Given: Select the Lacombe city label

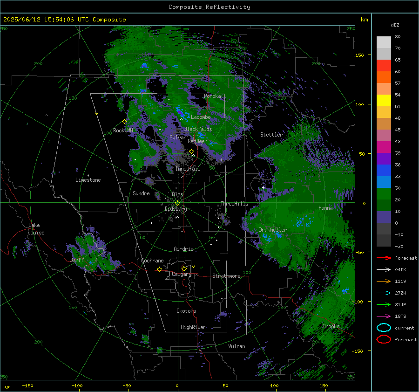Looking at the screenshot, I should (x=201, y=117).
